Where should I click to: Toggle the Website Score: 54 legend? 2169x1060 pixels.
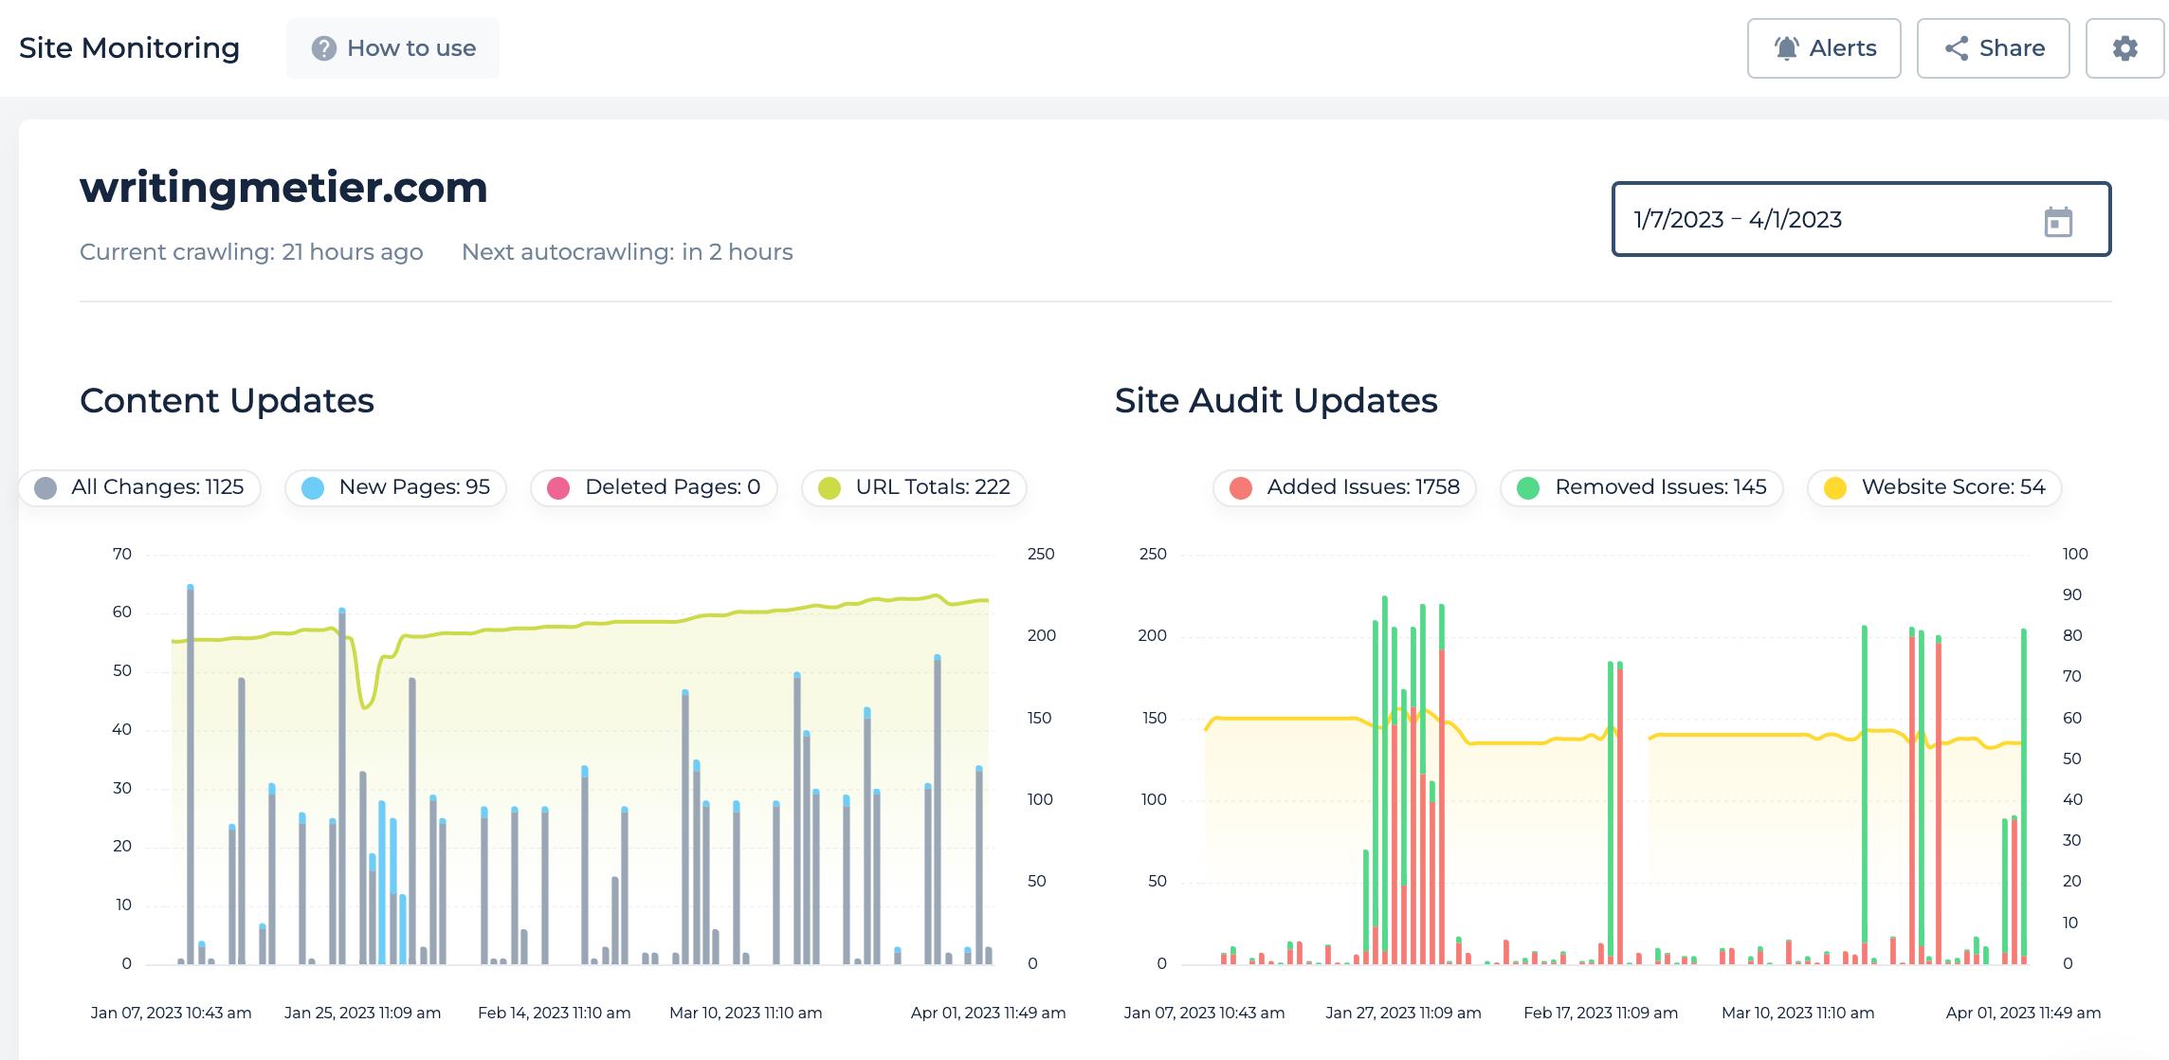pos(1934,487)
